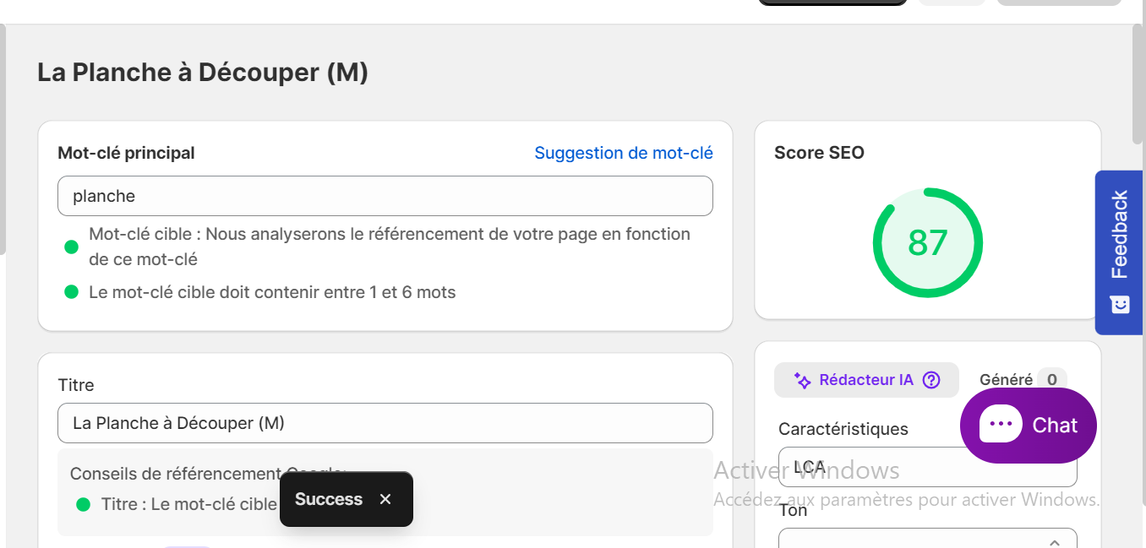Expand the Ton dropdown chevron
Screen dimensions: 1146x548
[x=1055, y=542]
